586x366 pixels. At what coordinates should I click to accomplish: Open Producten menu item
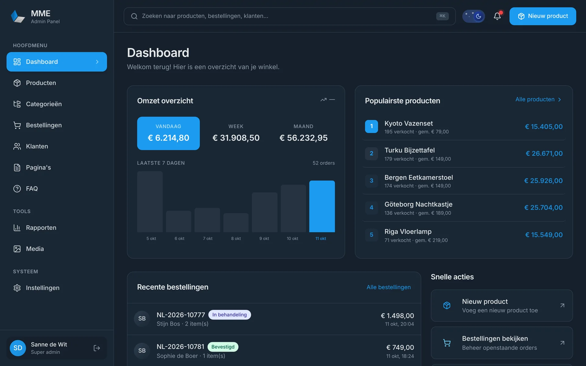(x=57, y=83)
